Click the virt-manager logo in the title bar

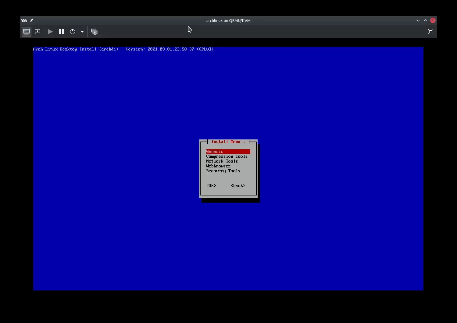click(24, 20)
